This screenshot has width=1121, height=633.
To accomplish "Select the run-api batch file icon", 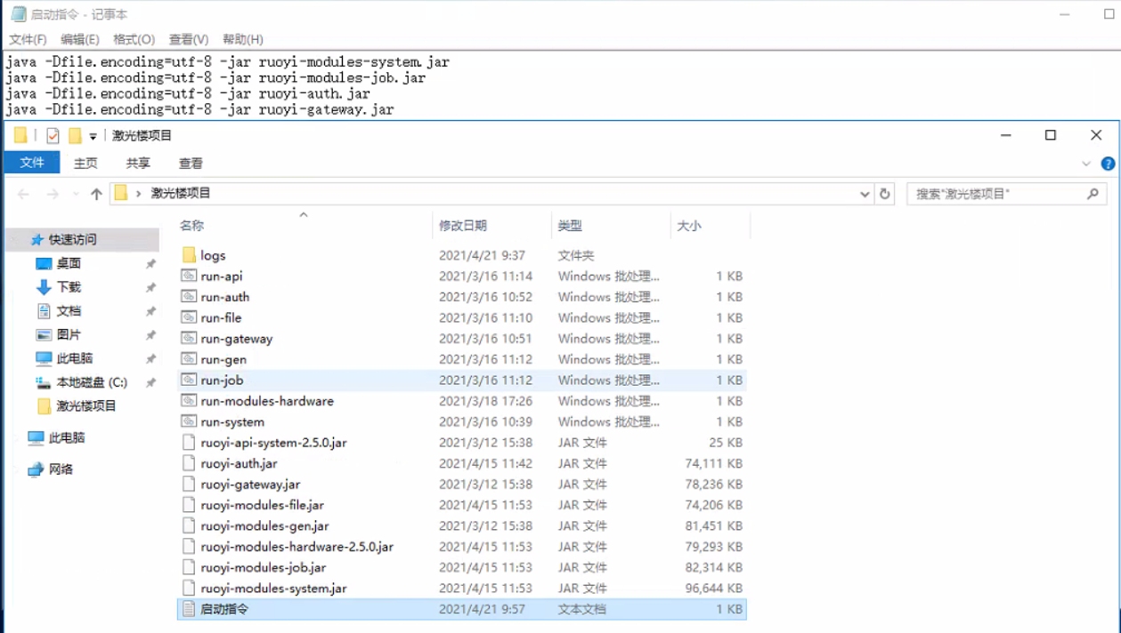I will point(189,276).
